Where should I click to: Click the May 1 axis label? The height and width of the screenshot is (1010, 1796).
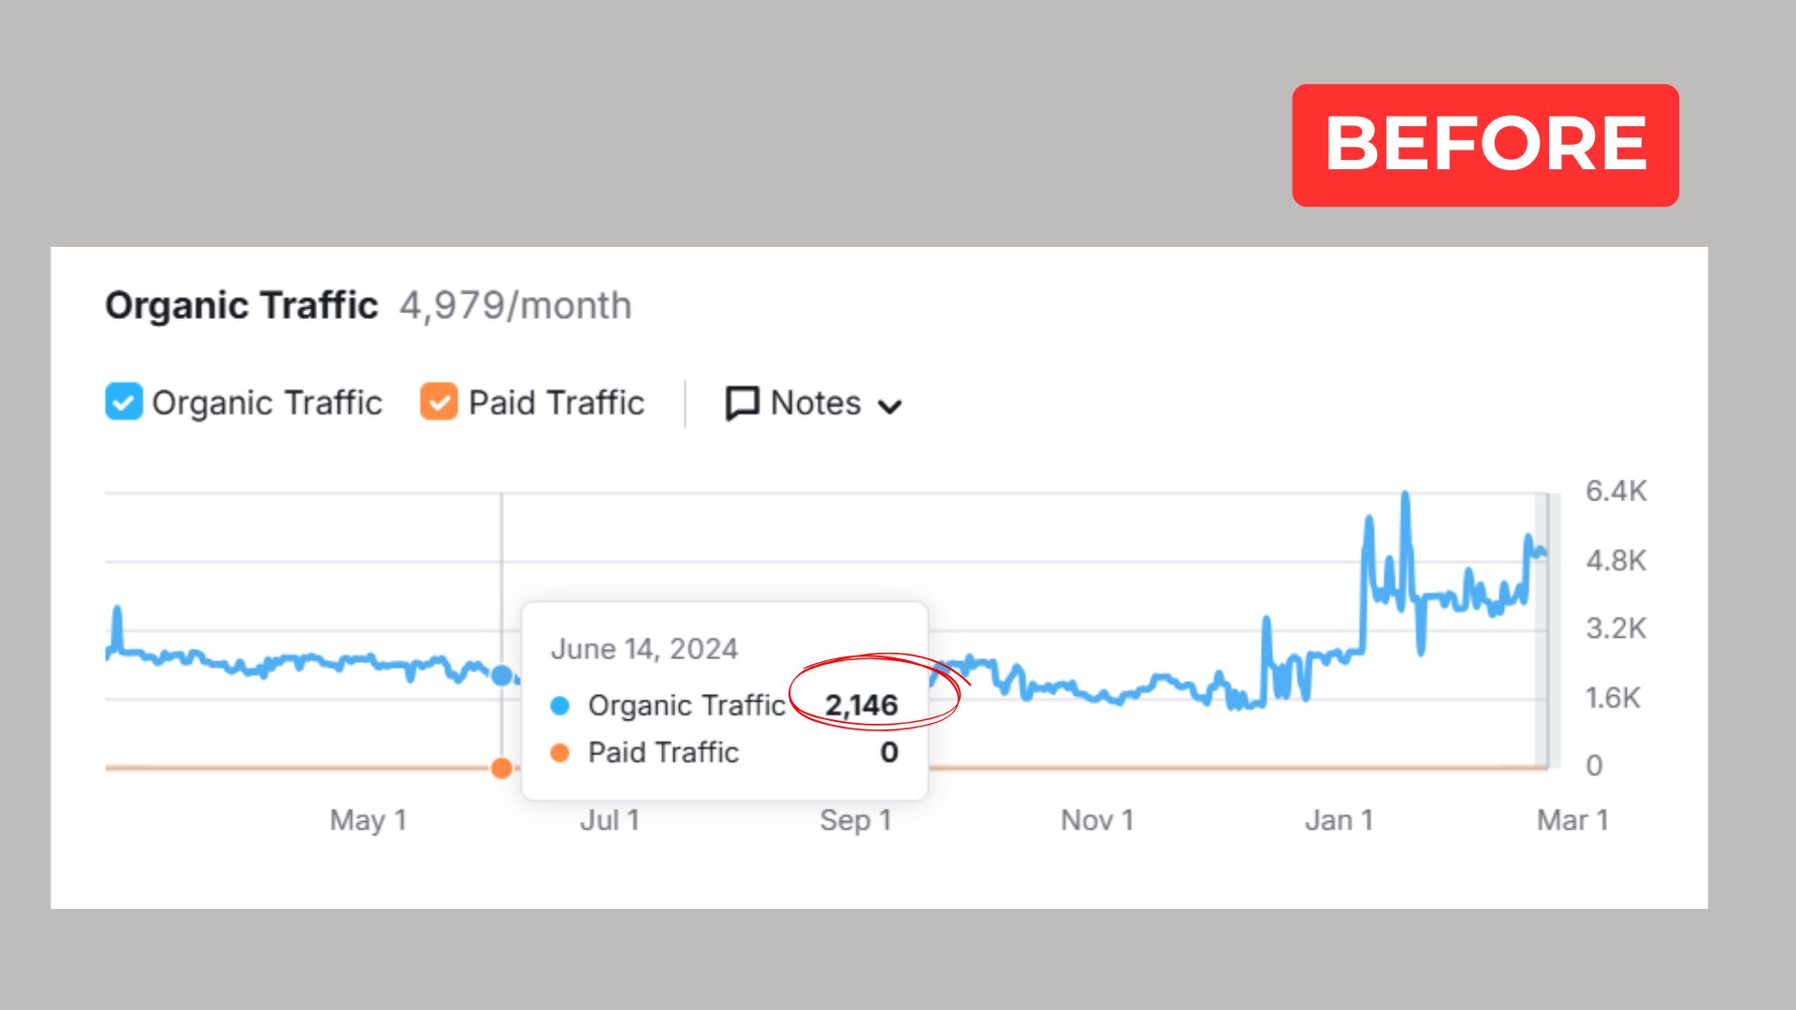[x=368, y=820]
